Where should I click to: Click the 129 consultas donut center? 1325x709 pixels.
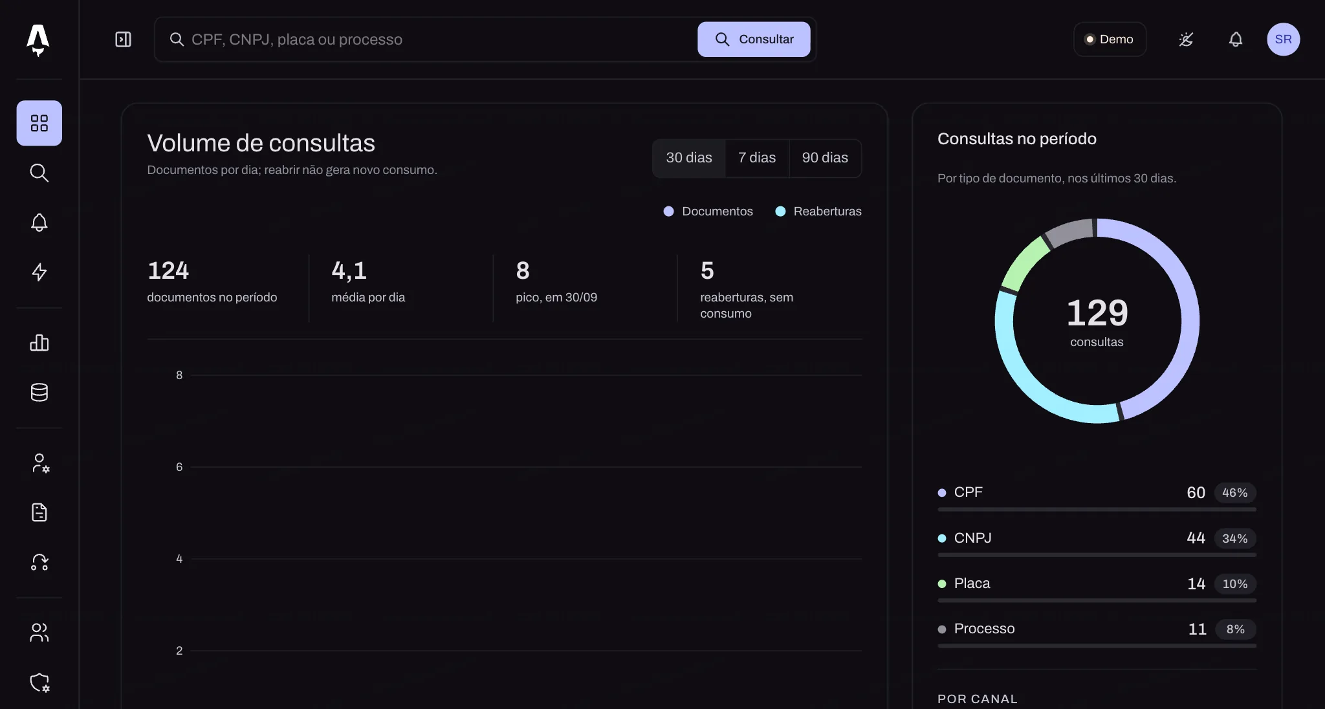(1097, 322)
